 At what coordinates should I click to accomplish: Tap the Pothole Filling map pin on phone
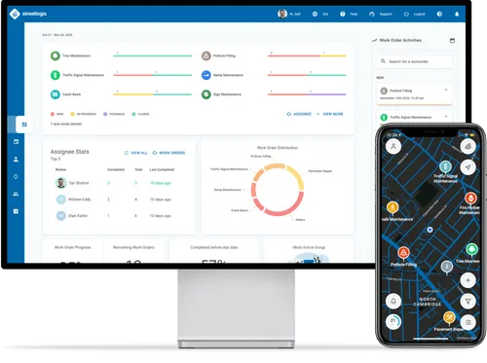(x=403, y=253)
